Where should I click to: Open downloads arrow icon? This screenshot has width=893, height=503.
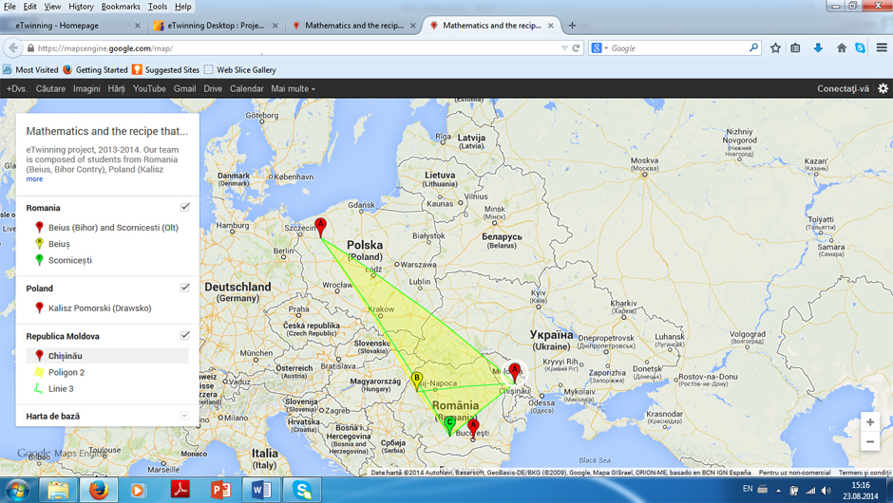click(x=818, y=48)
